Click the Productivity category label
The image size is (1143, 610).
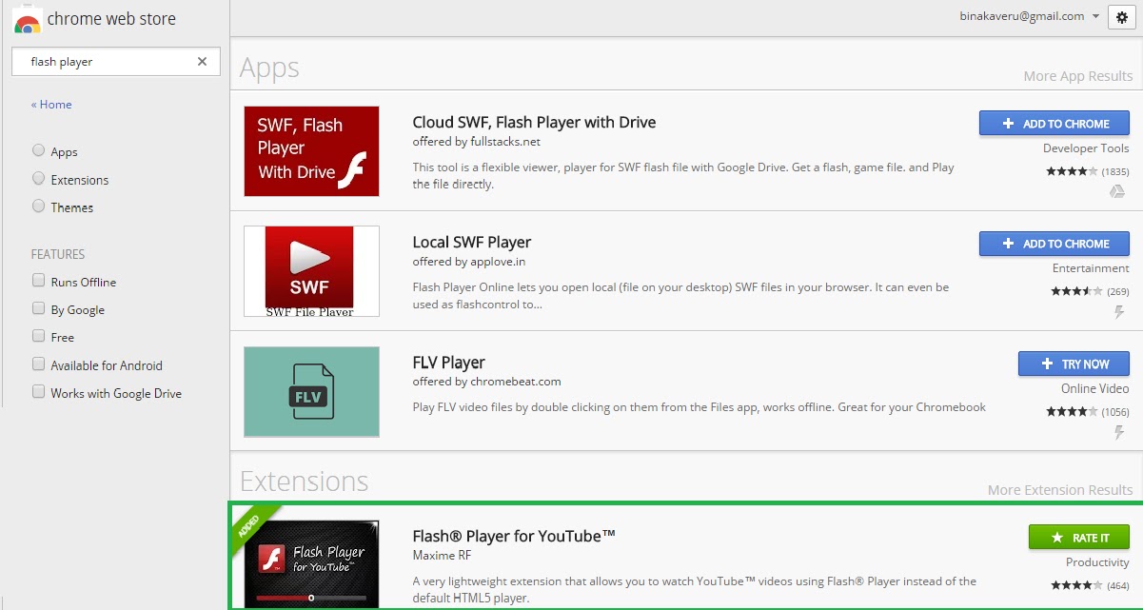1097,562
